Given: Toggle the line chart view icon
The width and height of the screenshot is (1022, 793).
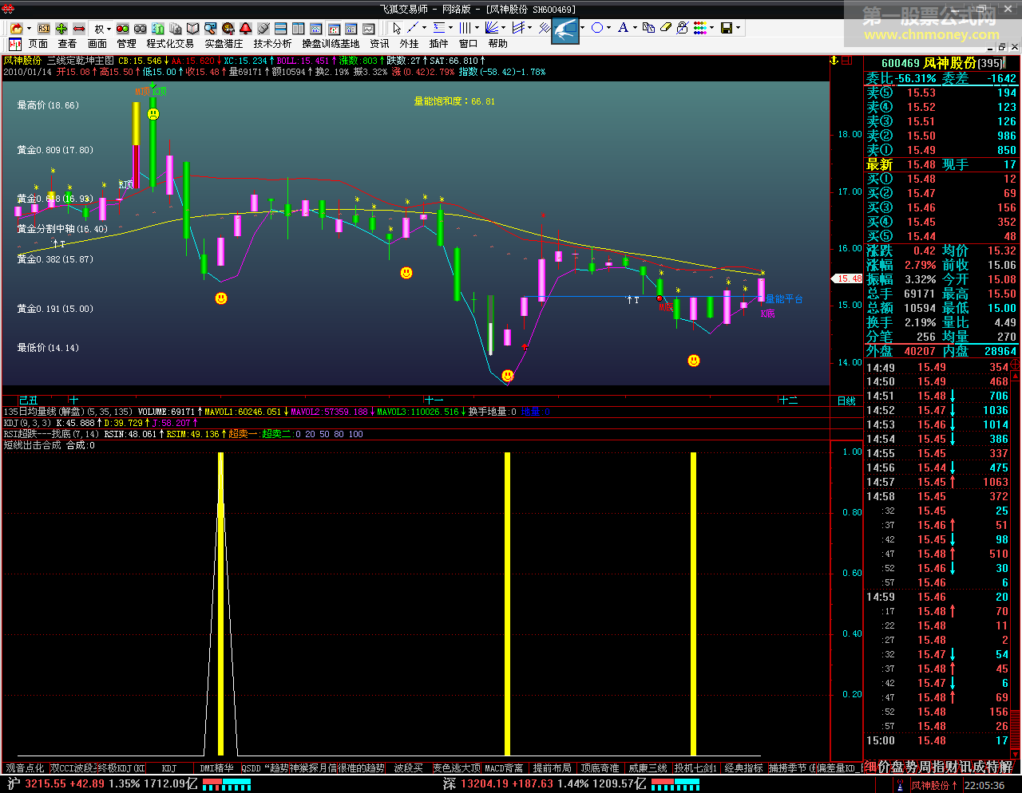Looking at the screenshot, I should click(368, 28).
